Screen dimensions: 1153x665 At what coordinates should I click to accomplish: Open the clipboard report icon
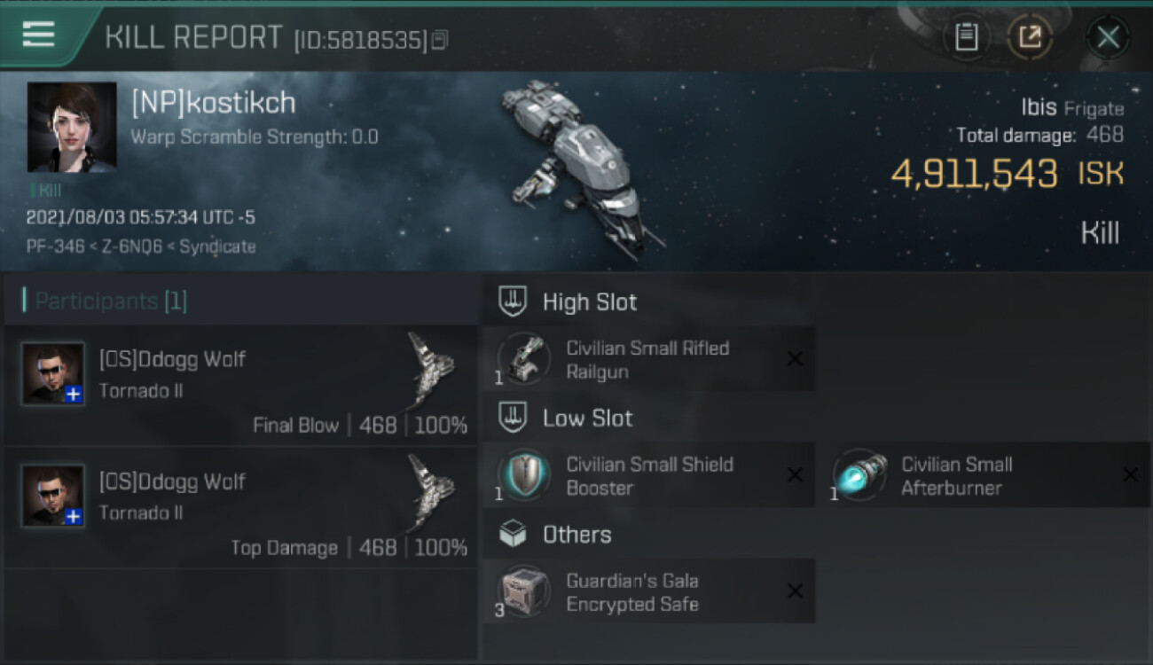tap(966, 37)
